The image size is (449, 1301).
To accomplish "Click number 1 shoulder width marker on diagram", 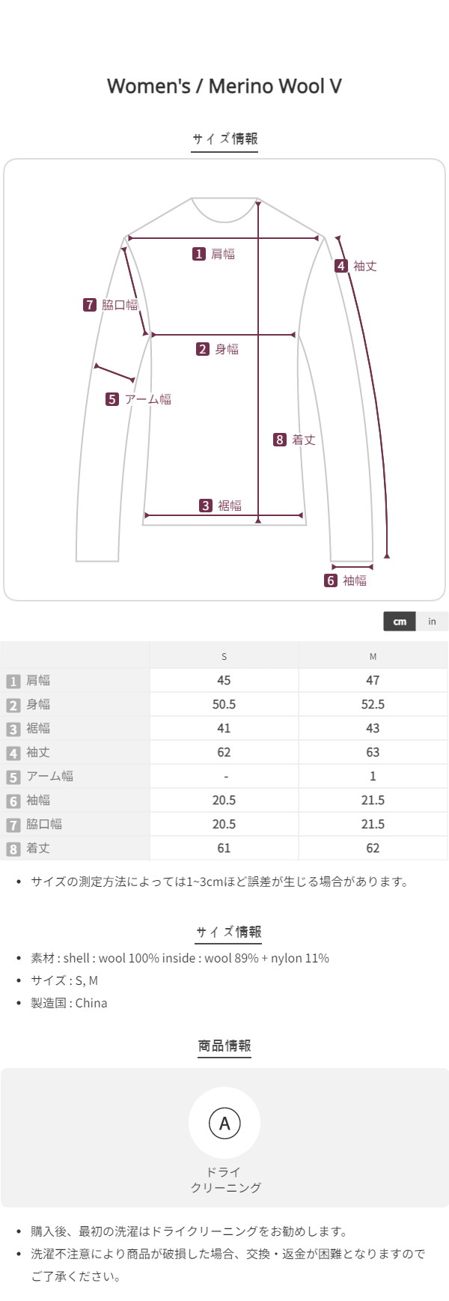I will tap(199, 254).
